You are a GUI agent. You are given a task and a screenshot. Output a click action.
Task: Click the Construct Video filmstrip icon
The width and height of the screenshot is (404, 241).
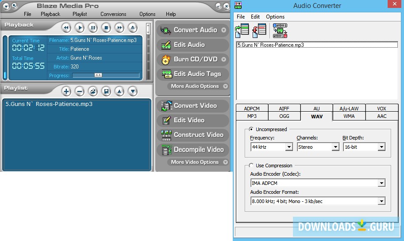166,135
